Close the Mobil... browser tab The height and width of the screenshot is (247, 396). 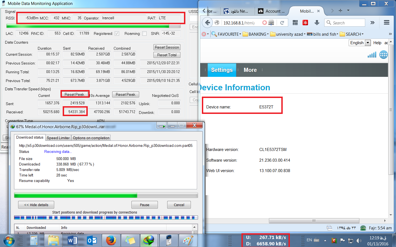(318, 11)
